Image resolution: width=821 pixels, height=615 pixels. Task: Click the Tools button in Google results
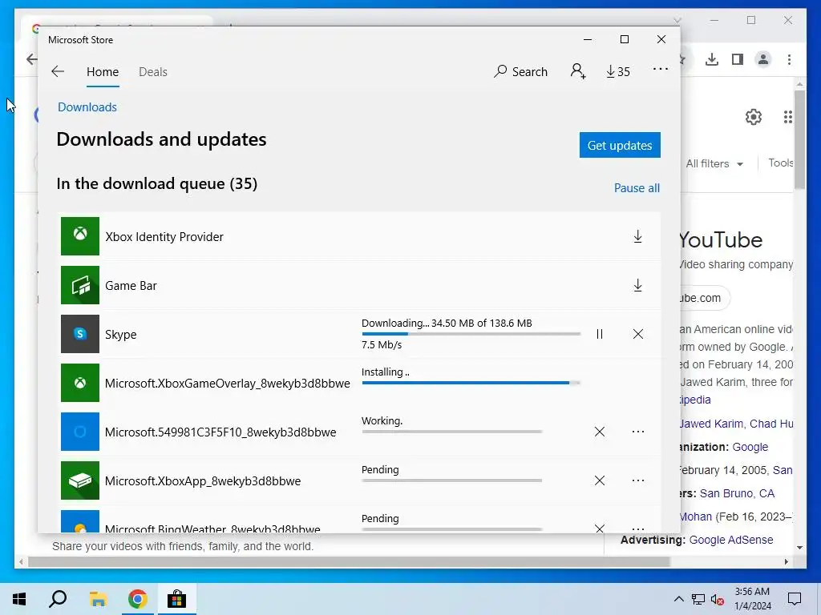(x=780, y=163)
